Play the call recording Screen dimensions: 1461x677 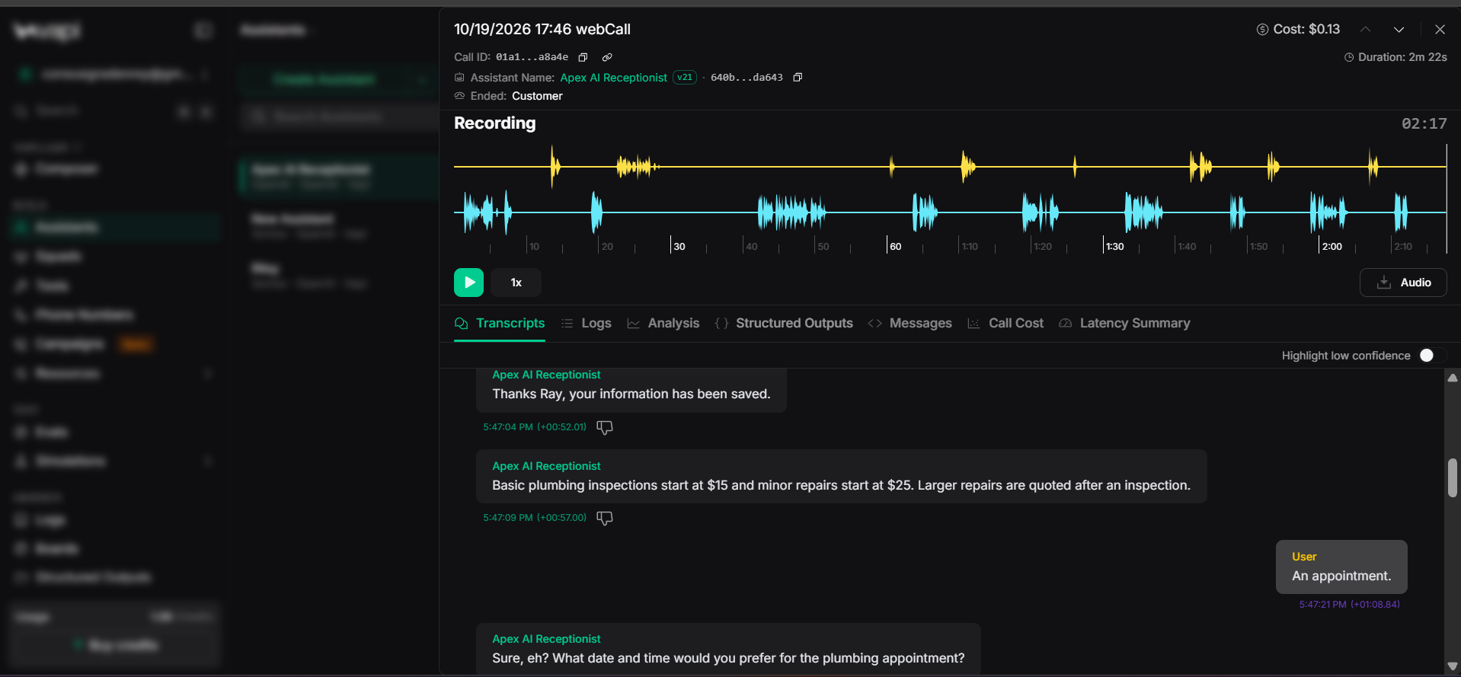pos(468,283)
